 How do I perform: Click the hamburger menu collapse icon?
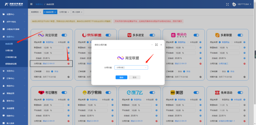[31, 4]
